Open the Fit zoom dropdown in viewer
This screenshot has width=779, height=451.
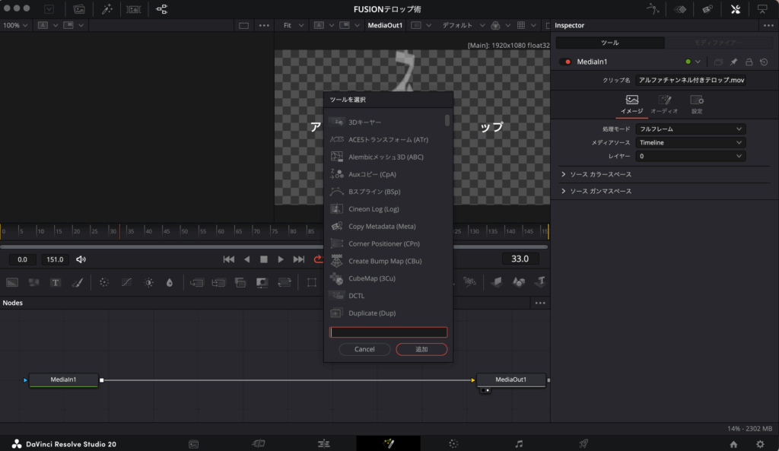[x=293, y=25]
